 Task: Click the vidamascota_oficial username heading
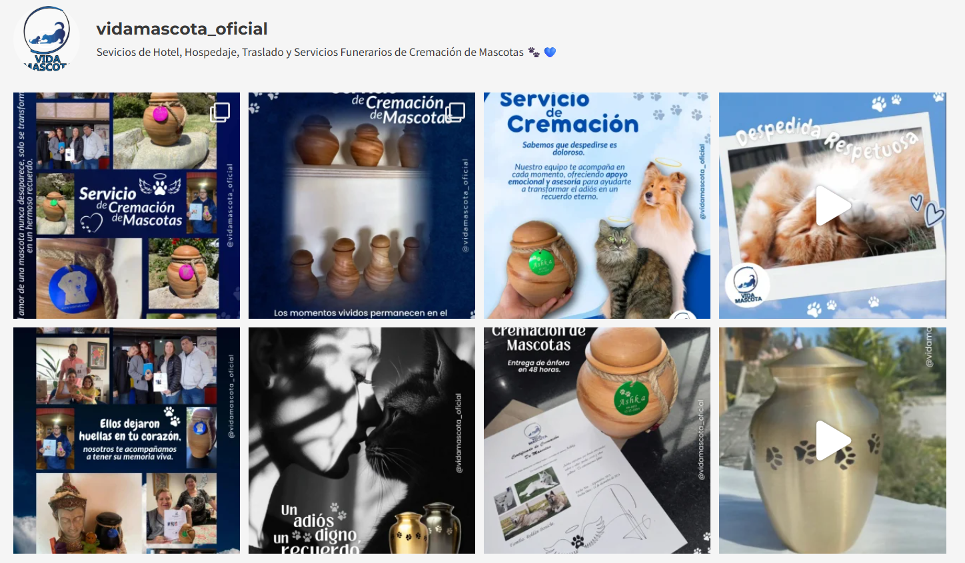coord(182,29)
